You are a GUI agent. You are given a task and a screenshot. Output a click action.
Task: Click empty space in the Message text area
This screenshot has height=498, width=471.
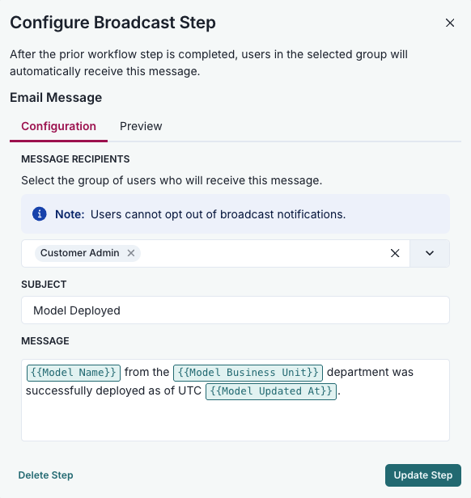tap(235, 421)
